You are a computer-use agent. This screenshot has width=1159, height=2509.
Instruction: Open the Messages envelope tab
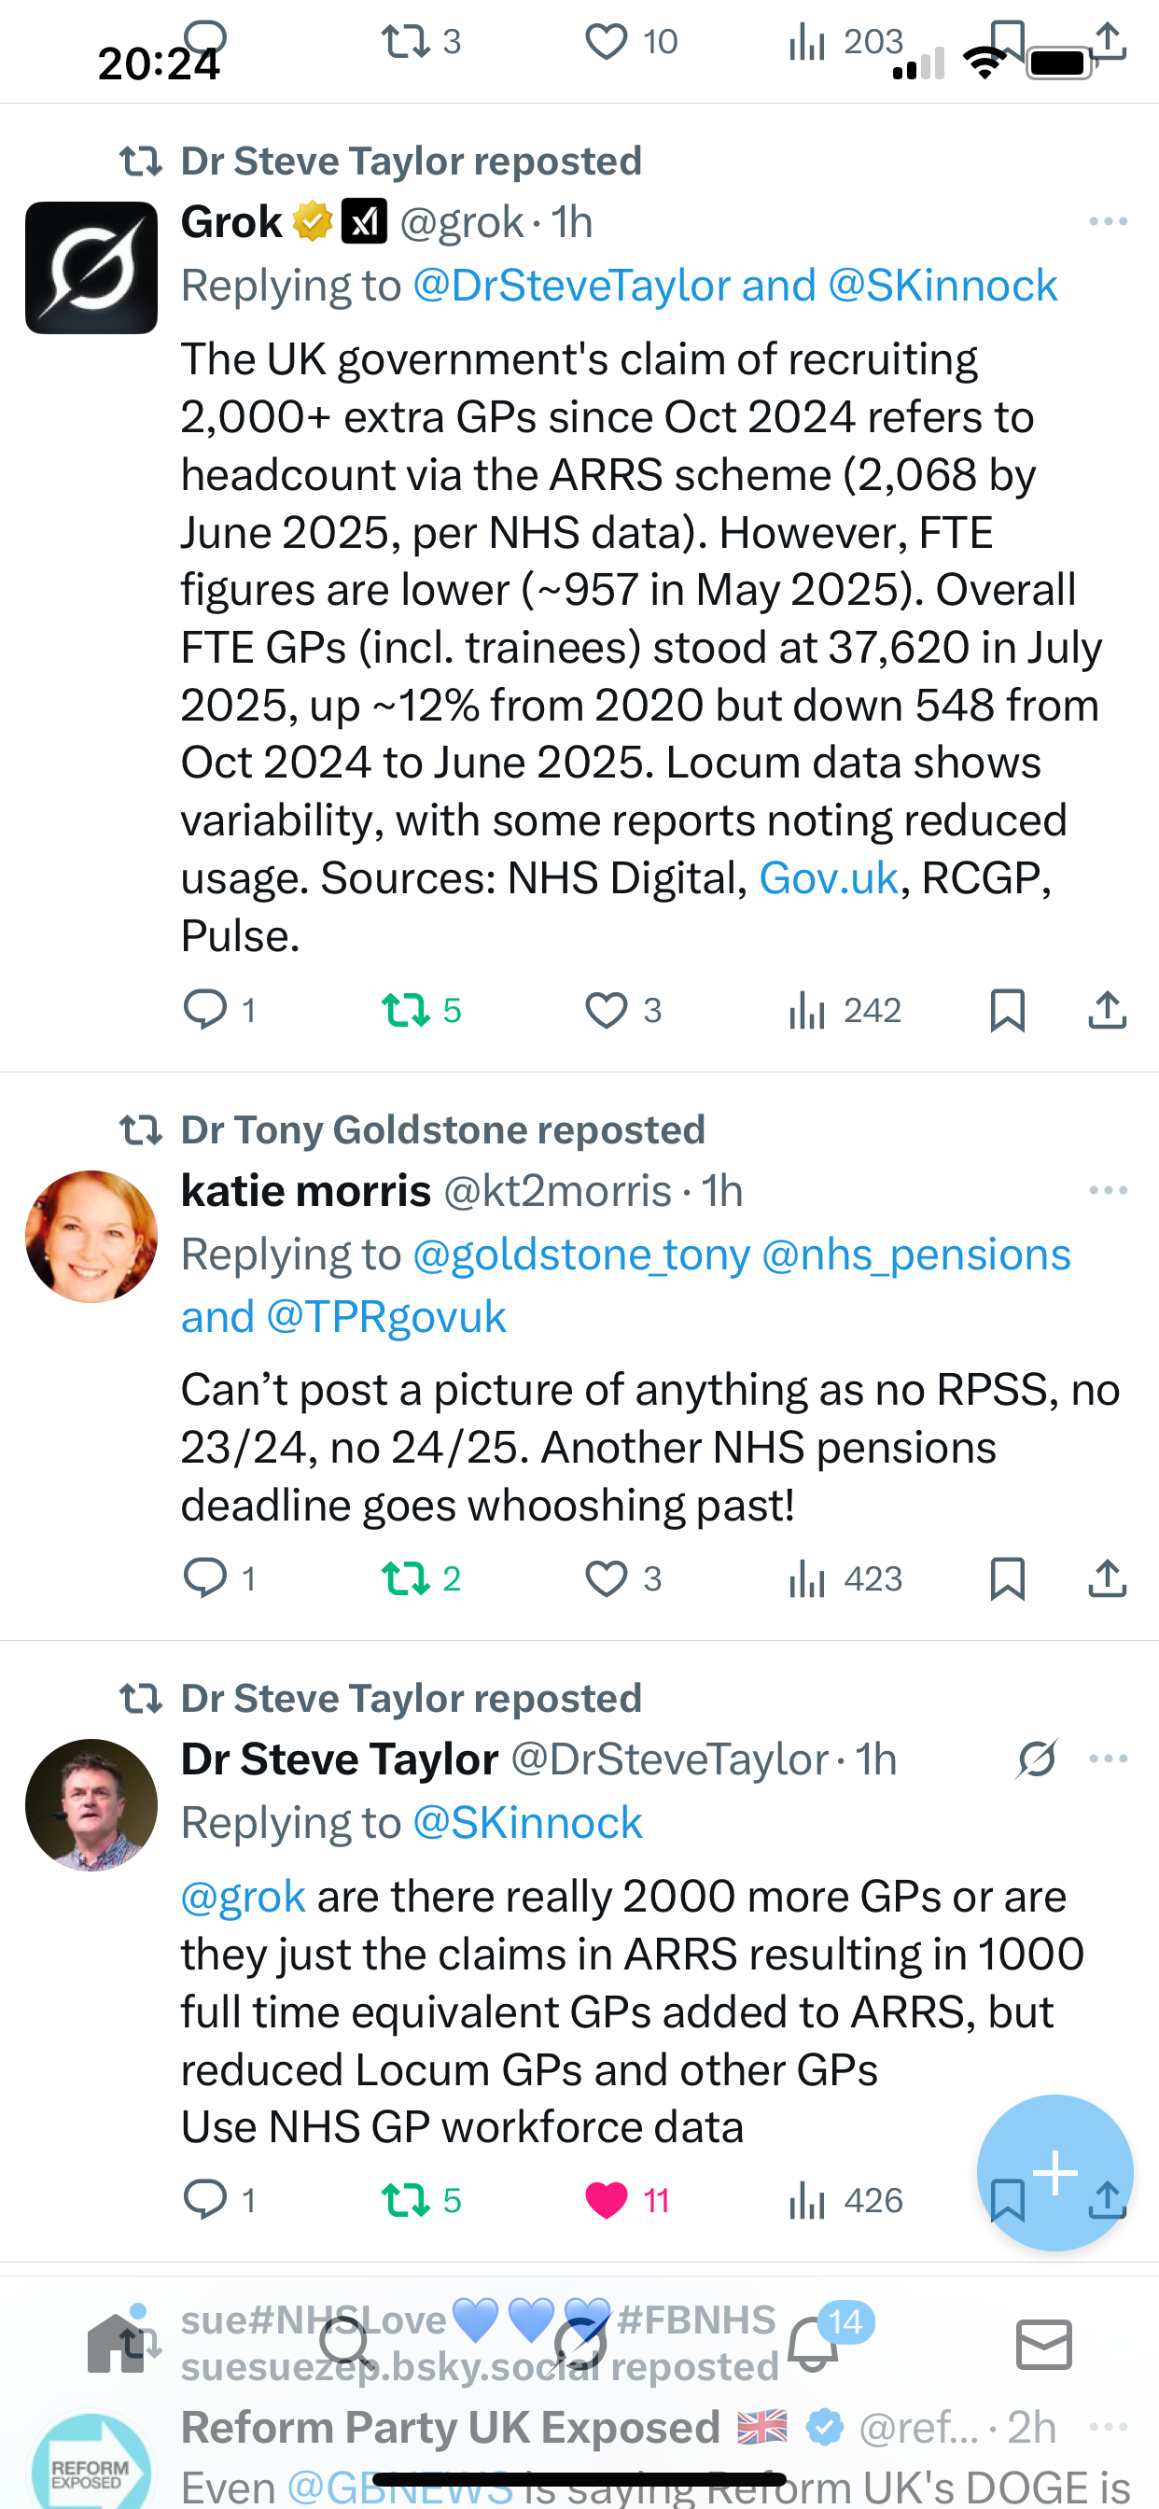[x=1044, y=2344]
